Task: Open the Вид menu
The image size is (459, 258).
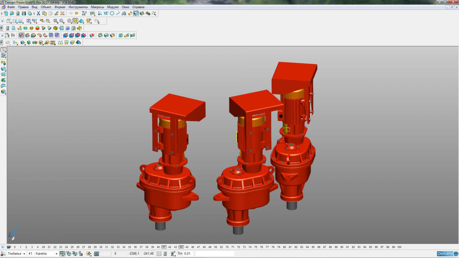Action: point(34,7)
